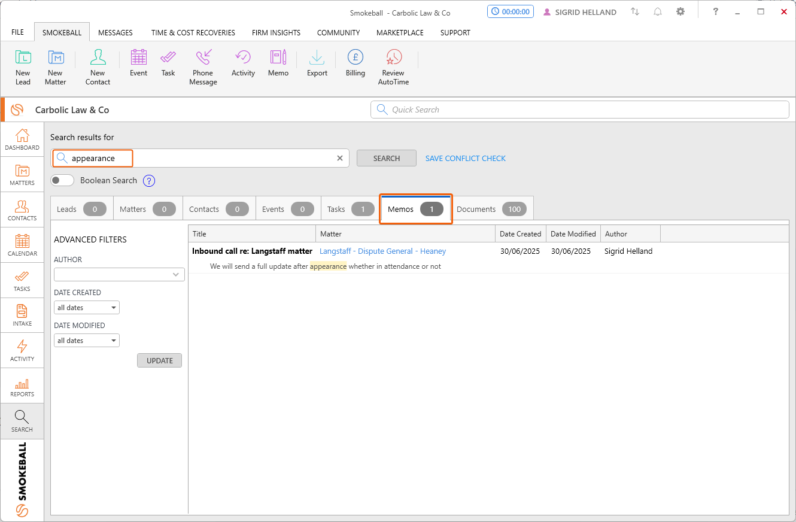Open COMMUNITY ribbon tab
Viewport: 796px width, 522px height.
coord(339,32)
